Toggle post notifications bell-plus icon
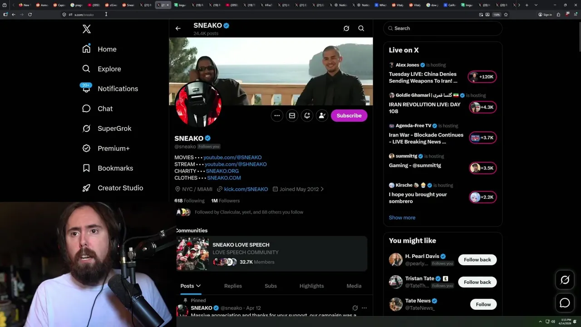This screenshot has width=581, height=327. 307,115
